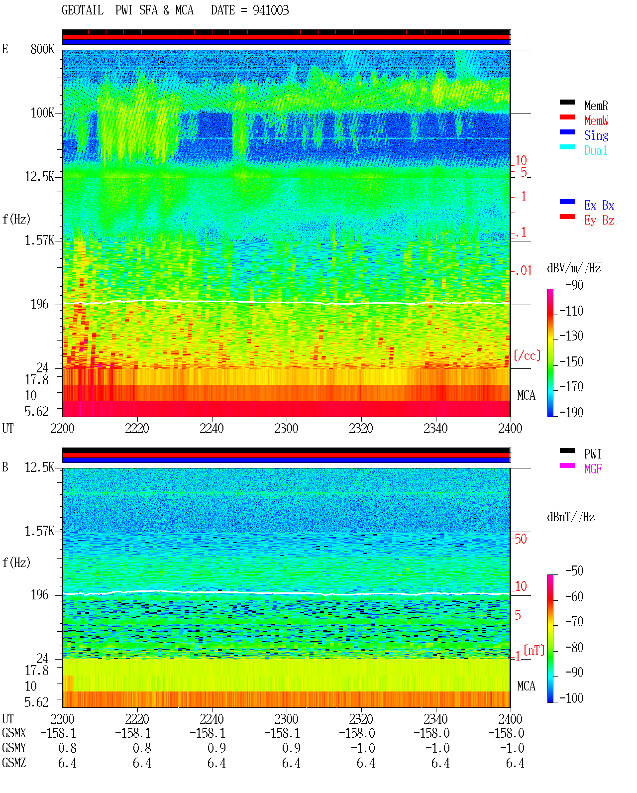
Task: Click 2240 on the upper panel UT axis
Action: tap(212, 429)
